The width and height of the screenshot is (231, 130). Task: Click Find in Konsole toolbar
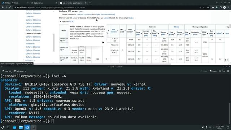pyautogui.click(x=222, y=71)
